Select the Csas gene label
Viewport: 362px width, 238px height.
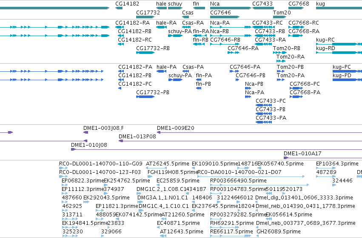pyautogui.click(x=188, y=12)
